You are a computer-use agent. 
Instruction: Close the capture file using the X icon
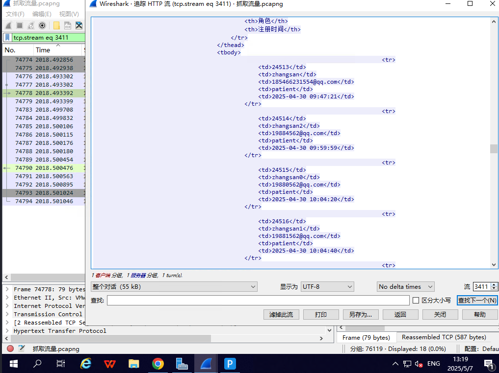coord(79,25)
